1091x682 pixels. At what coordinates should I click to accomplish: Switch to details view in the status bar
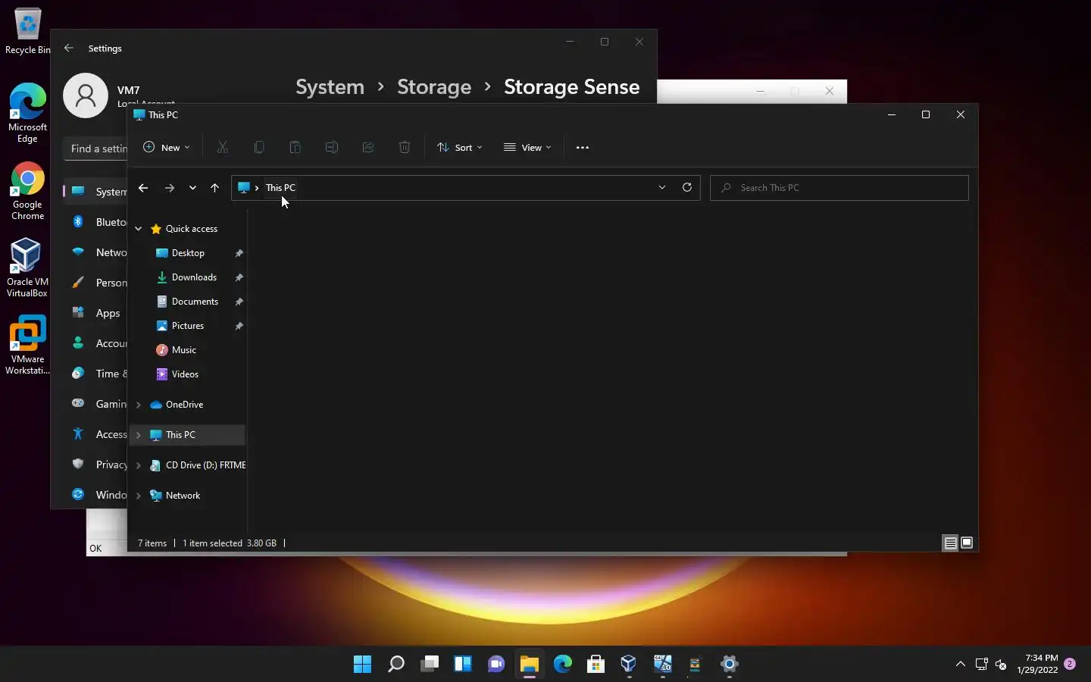tap(950, 543)
